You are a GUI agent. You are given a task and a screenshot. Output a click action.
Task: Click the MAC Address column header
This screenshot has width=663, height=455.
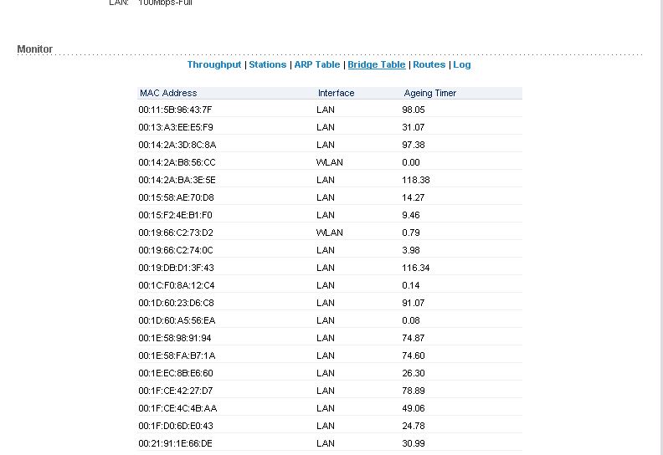[x=168, y=93]
